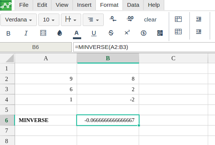Click the increase indent icon
The image size is (215, 145).
click(x=198, y=19)
